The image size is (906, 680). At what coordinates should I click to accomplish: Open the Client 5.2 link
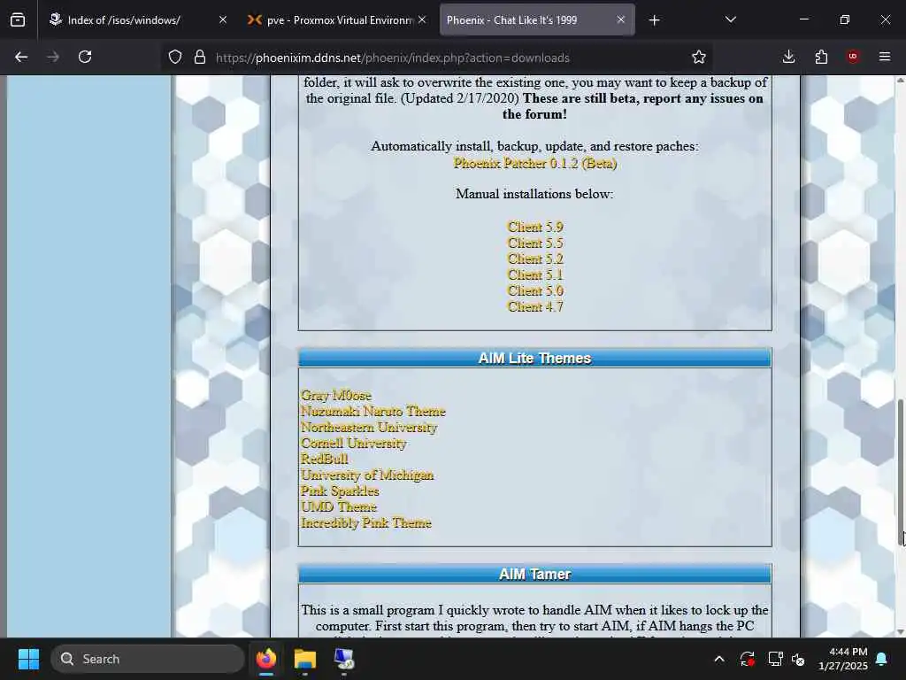point(535,259)
